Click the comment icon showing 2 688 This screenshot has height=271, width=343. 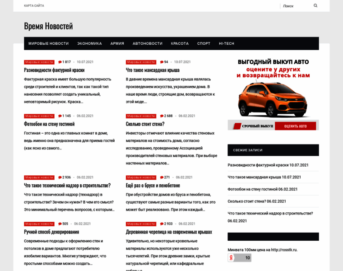coord(162,116)
